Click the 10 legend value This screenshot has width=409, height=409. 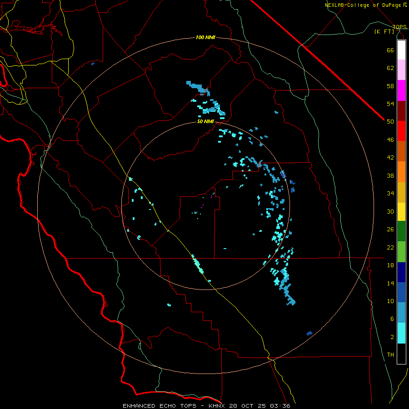(x=390, y=301)
